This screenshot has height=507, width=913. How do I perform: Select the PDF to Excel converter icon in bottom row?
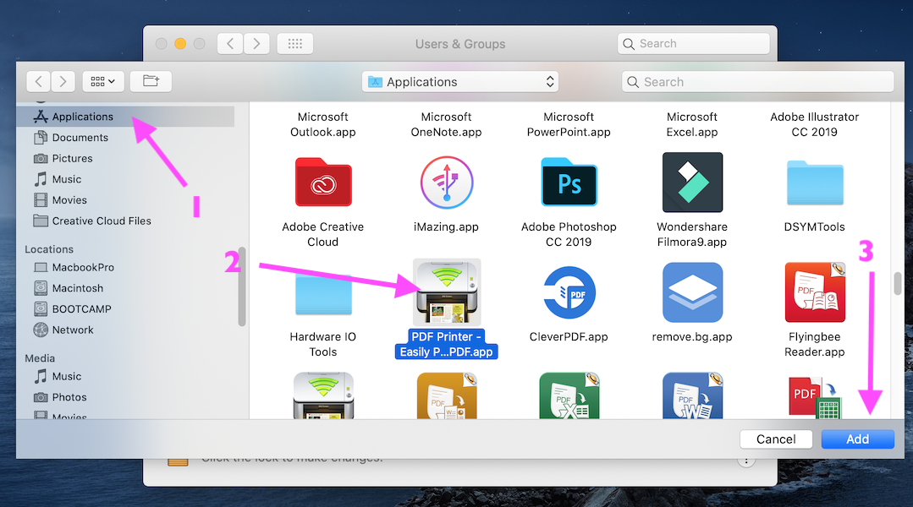tap(569, 396)
